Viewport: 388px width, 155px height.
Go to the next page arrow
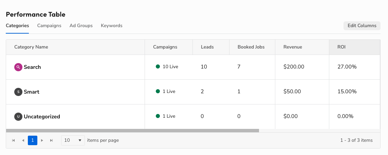[x=42, y=140]
